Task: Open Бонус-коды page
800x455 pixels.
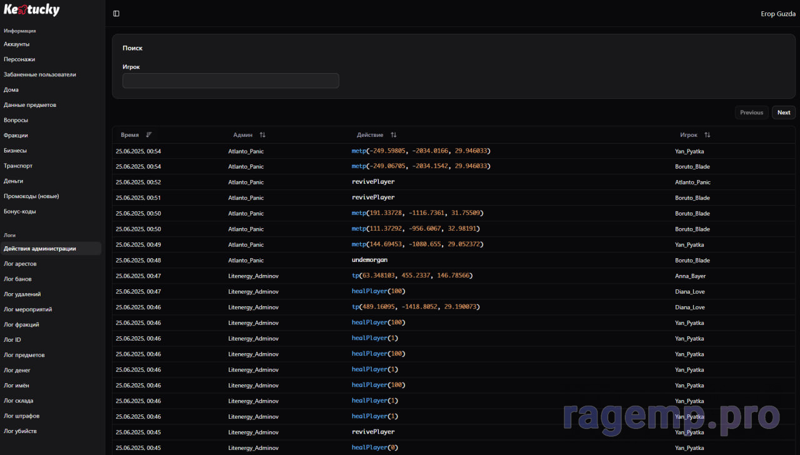Action: [20, 211]
